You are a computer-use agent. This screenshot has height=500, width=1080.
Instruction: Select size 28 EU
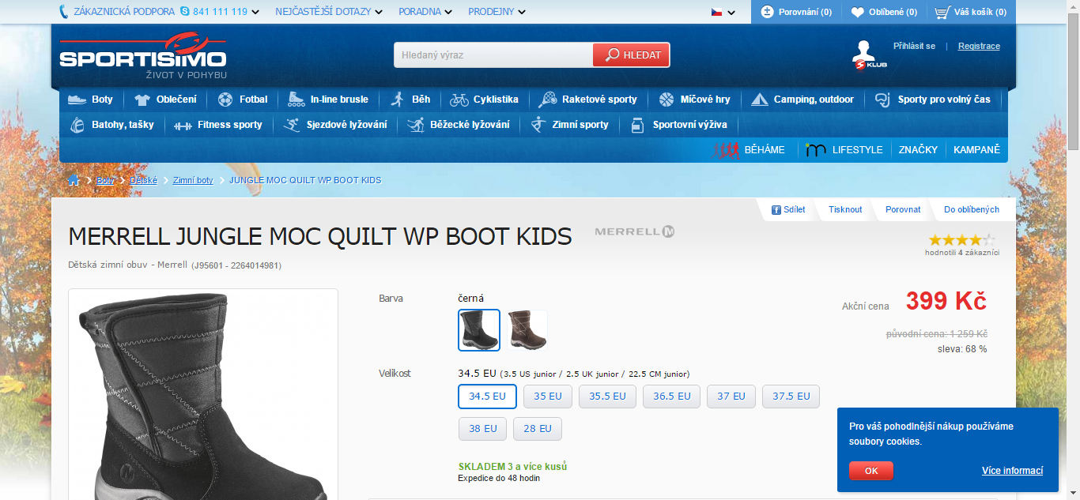click(538, 429)
